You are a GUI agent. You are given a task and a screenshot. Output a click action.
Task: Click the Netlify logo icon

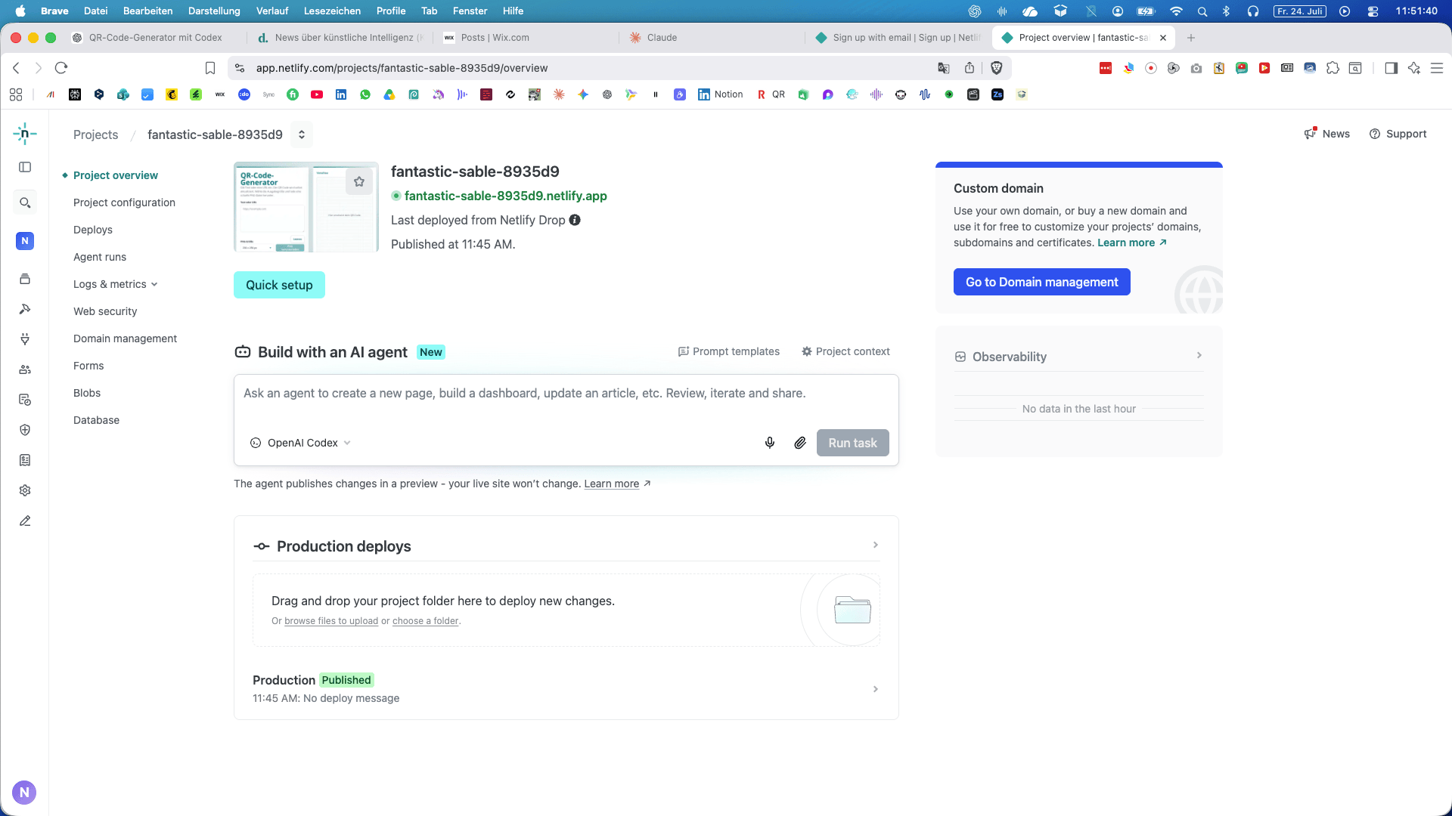point(24,134)
